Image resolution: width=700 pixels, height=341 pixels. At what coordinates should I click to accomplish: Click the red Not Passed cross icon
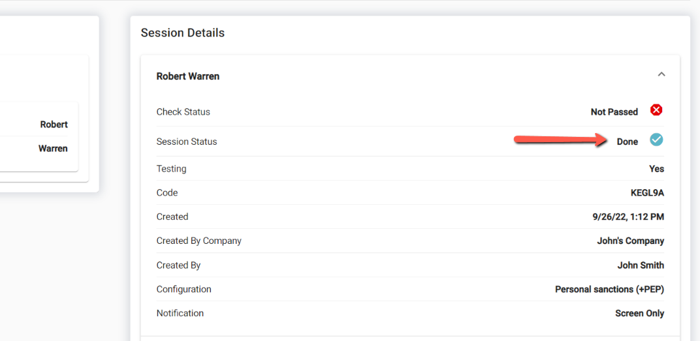(656, 110)
